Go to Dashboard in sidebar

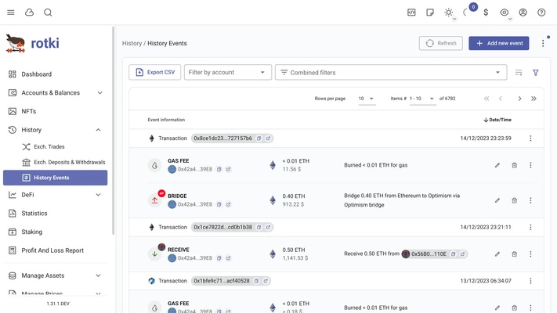tap(55, 74)
